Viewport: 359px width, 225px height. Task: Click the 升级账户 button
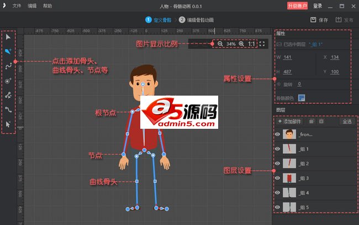[297, 6]
